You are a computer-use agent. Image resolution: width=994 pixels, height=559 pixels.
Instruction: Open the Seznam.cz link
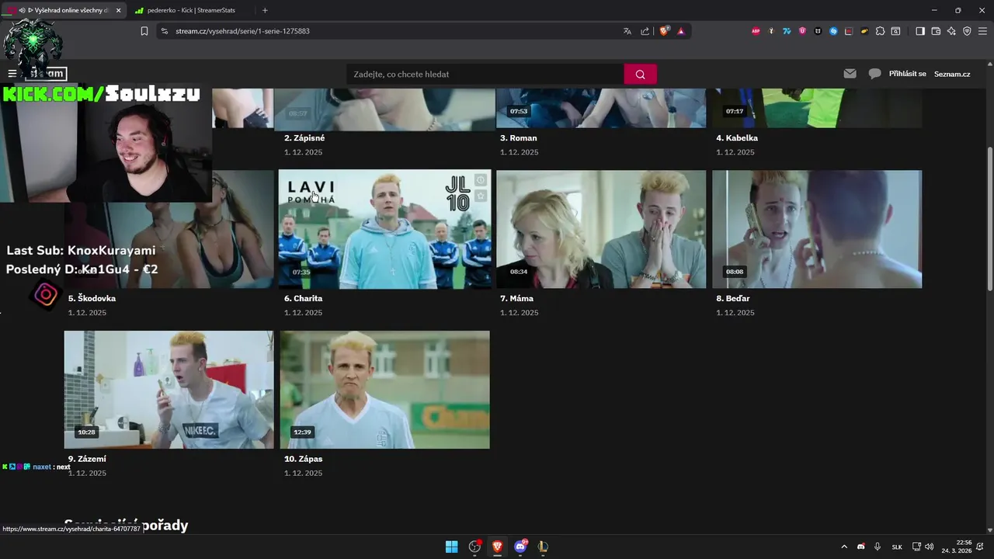coord(952,74)
